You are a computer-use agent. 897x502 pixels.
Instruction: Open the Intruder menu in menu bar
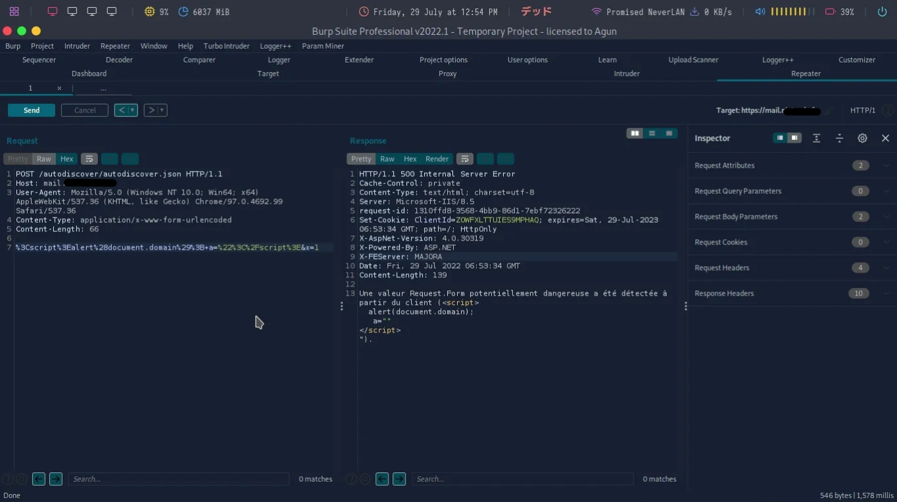(x=77, y=46)
